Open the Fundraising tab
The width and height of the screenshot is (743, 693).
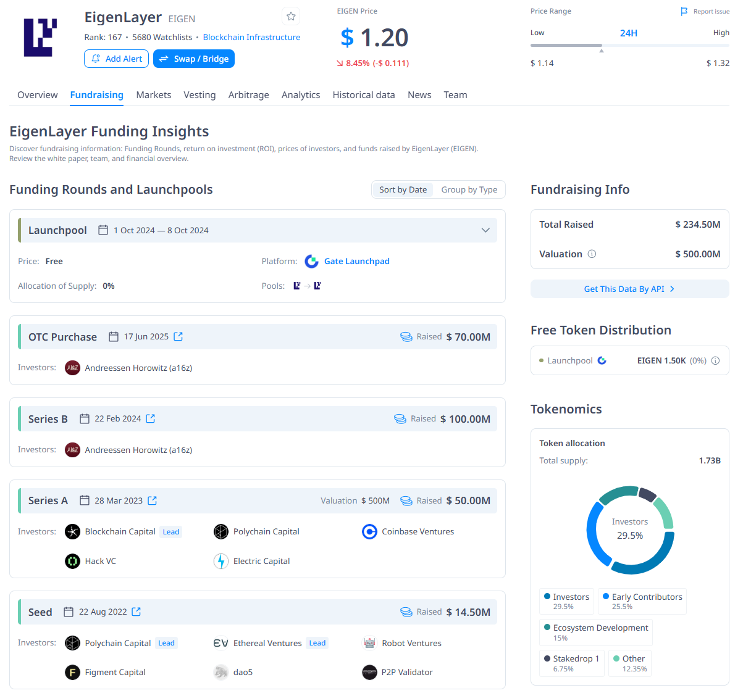pyautogui.click(x=96, y=95)
